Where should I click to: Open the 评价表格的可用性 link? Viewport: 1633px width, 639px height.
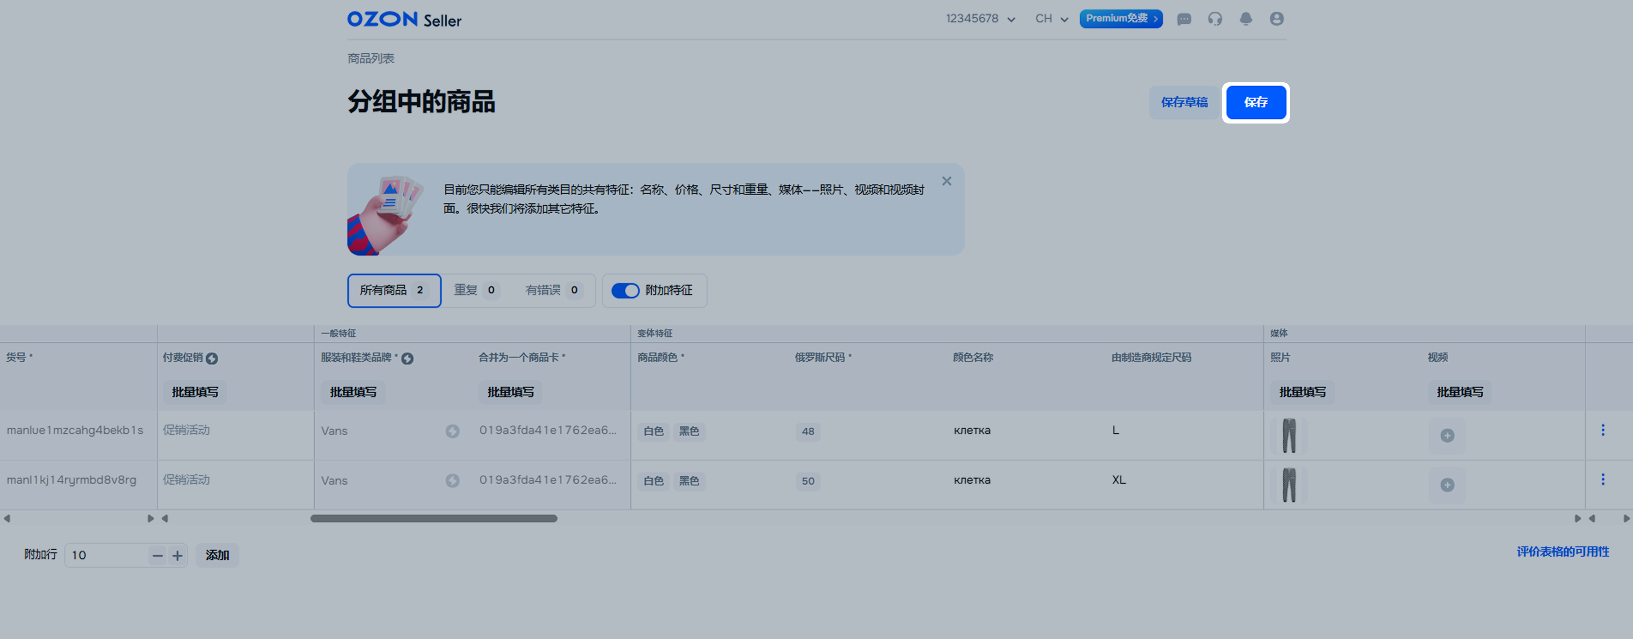click(x=1563, y=552)
